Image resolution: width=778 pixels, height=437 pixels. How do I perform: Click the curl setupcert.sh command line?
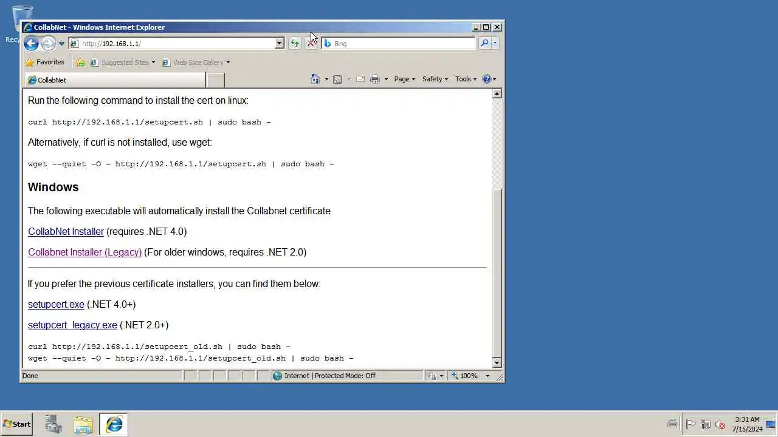click(149, 122)
